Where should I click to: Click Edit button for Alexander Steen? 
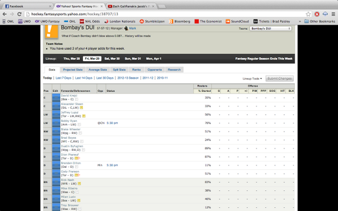(56, 106)
